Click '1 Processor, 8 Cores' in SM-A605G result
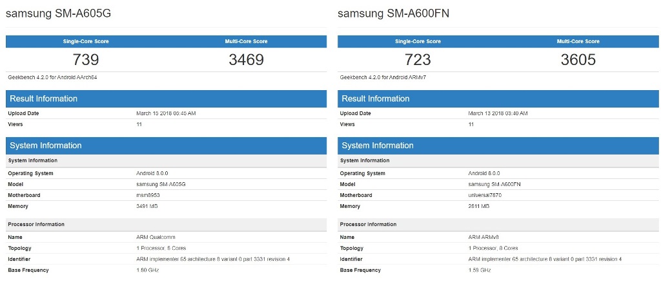 click(x=161, y=249)
